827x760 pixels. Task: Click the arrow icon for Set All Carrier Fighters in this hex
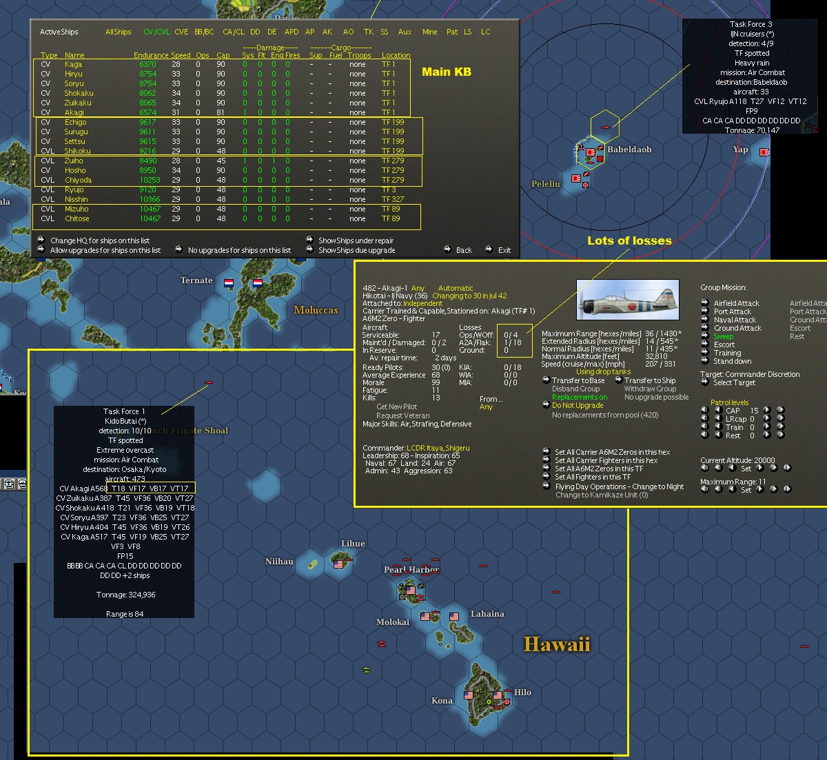click(x=547, y=460)
